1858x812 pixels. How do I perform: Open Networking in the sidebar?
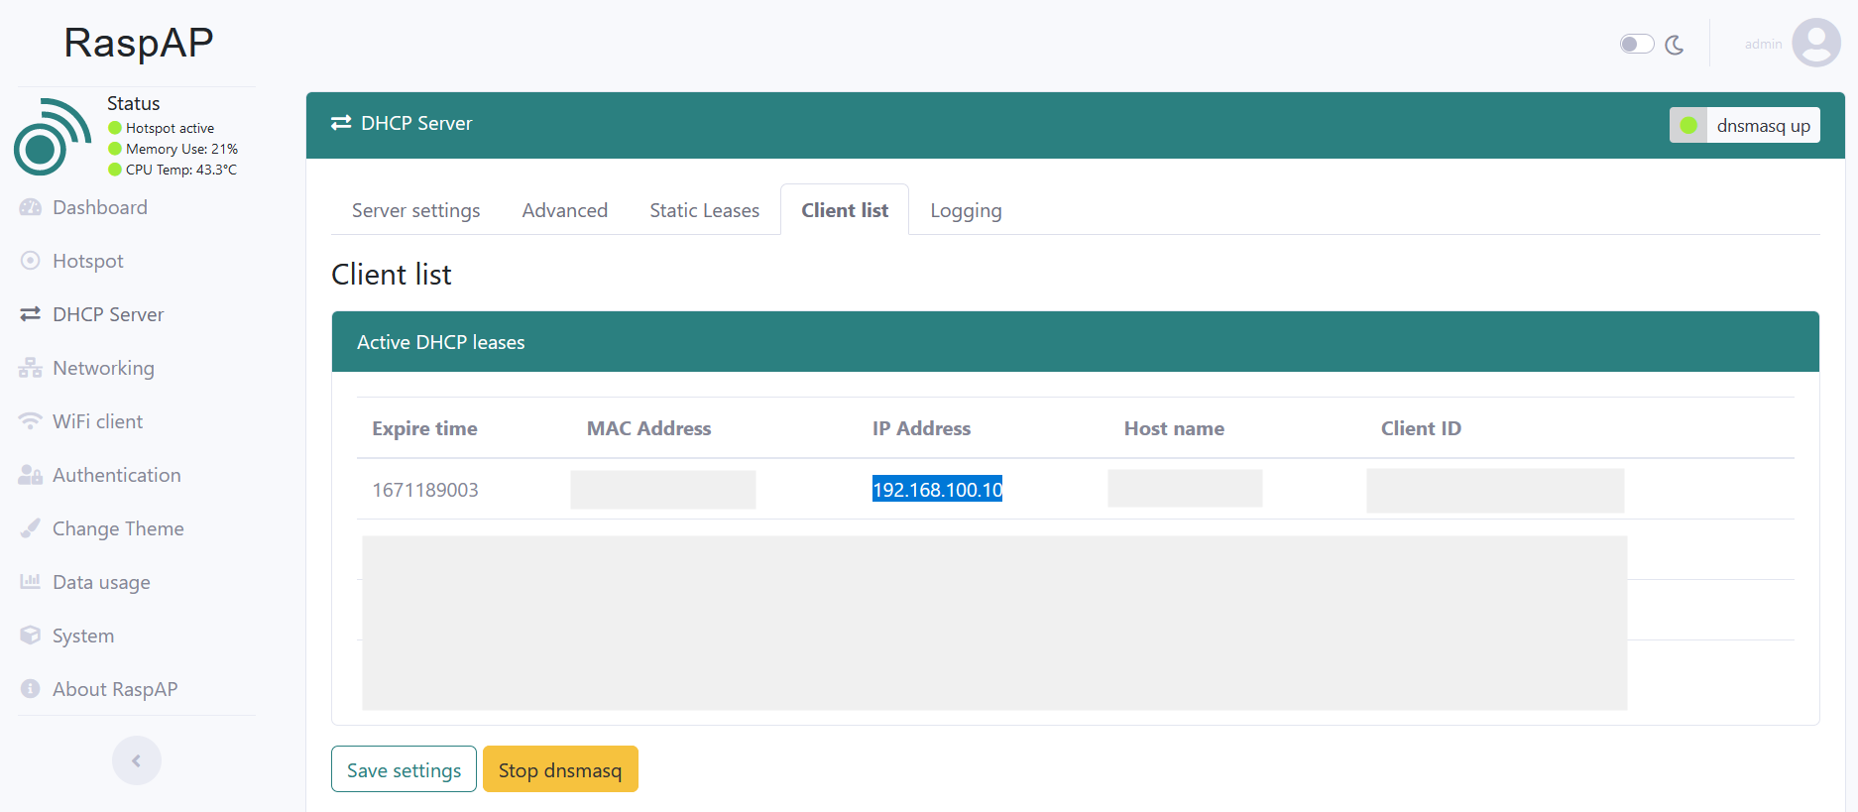point(103,368)
